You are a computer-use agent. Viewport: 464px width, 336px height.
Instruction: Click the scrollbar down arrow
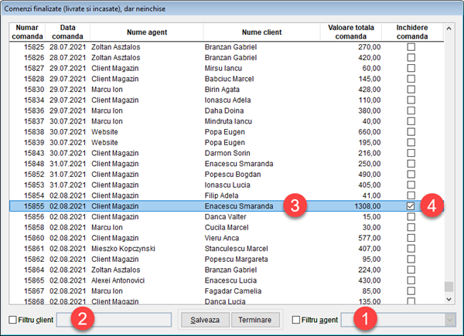click(449, 299)
